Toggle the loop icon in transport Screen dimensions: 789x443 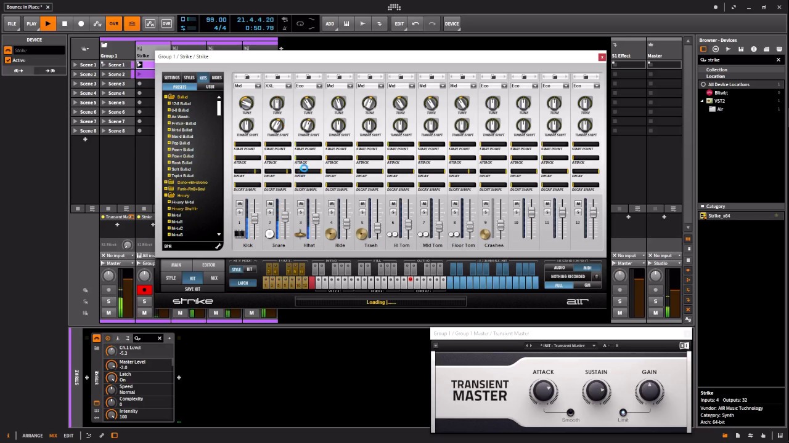coord(300,23)
